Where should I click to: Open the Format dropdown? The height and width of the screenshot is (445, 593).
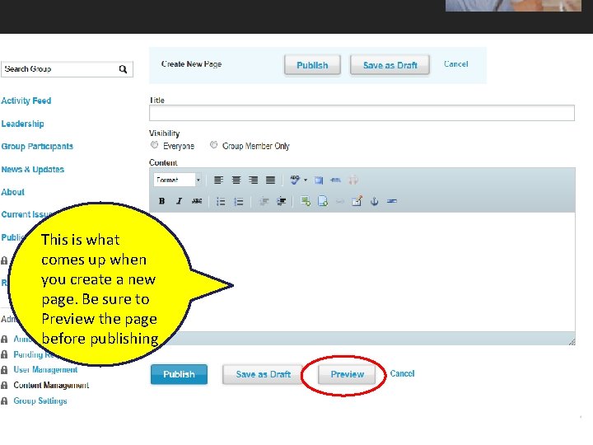pyautogui.click(x=178, y=180)
